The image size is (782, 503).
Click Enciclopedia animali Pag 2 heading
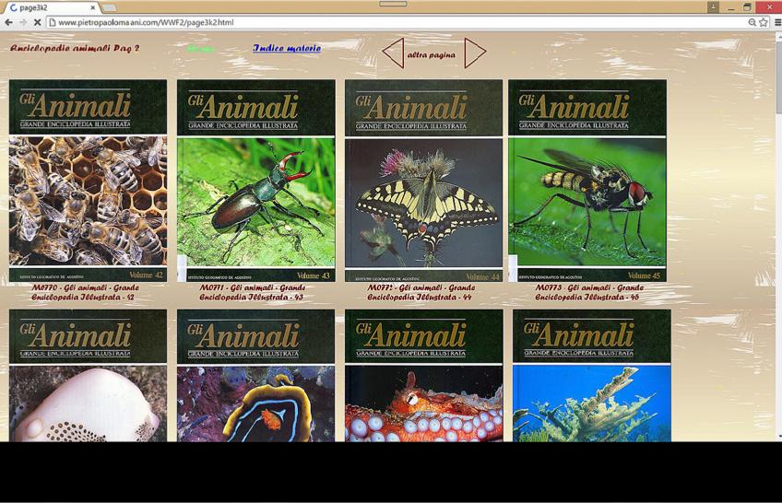(x=75, y=48)
